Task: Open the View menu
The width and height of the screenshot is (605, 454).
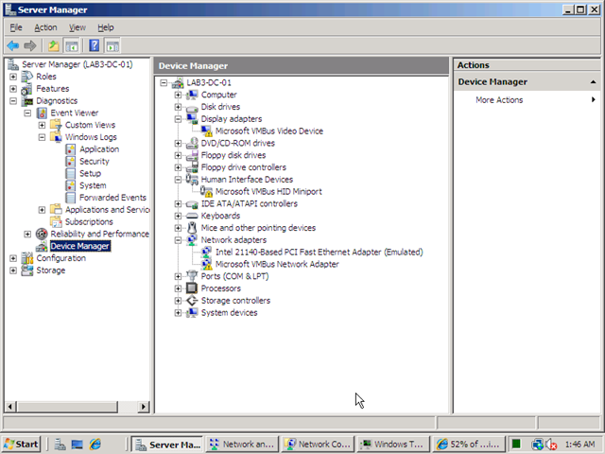Action: coord(78,27)
